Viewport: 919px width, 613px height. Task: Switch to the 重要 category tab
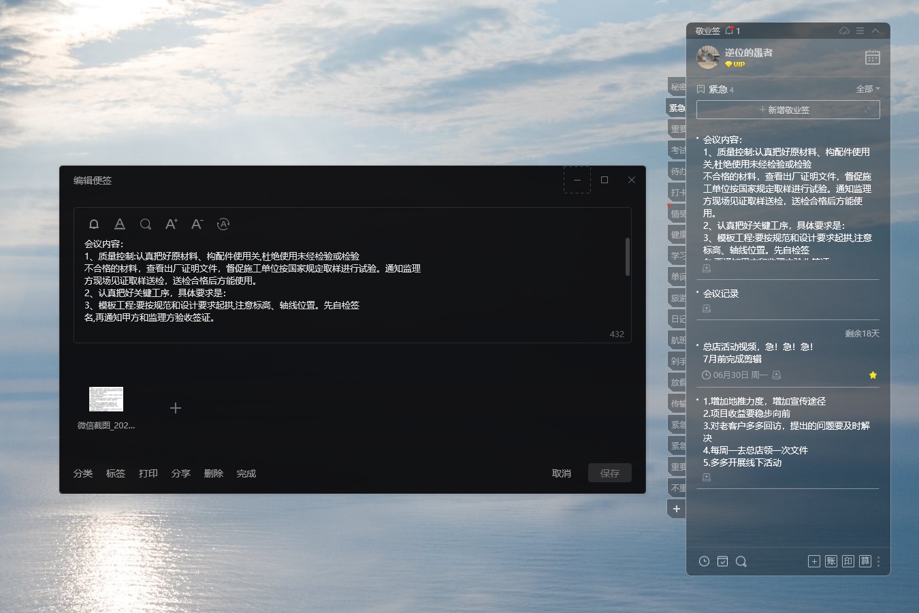click(x=677, y=129)
